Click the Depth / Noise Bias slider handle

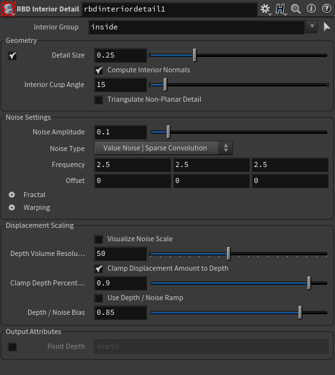300,312
